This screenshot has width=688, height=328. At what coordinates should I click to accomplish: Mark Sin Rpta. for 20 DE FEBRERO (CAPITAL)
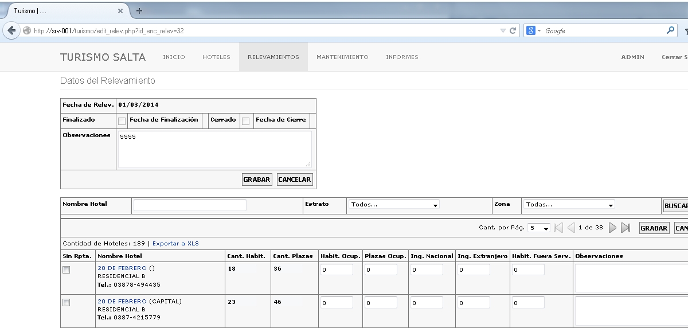click(66, 302)
